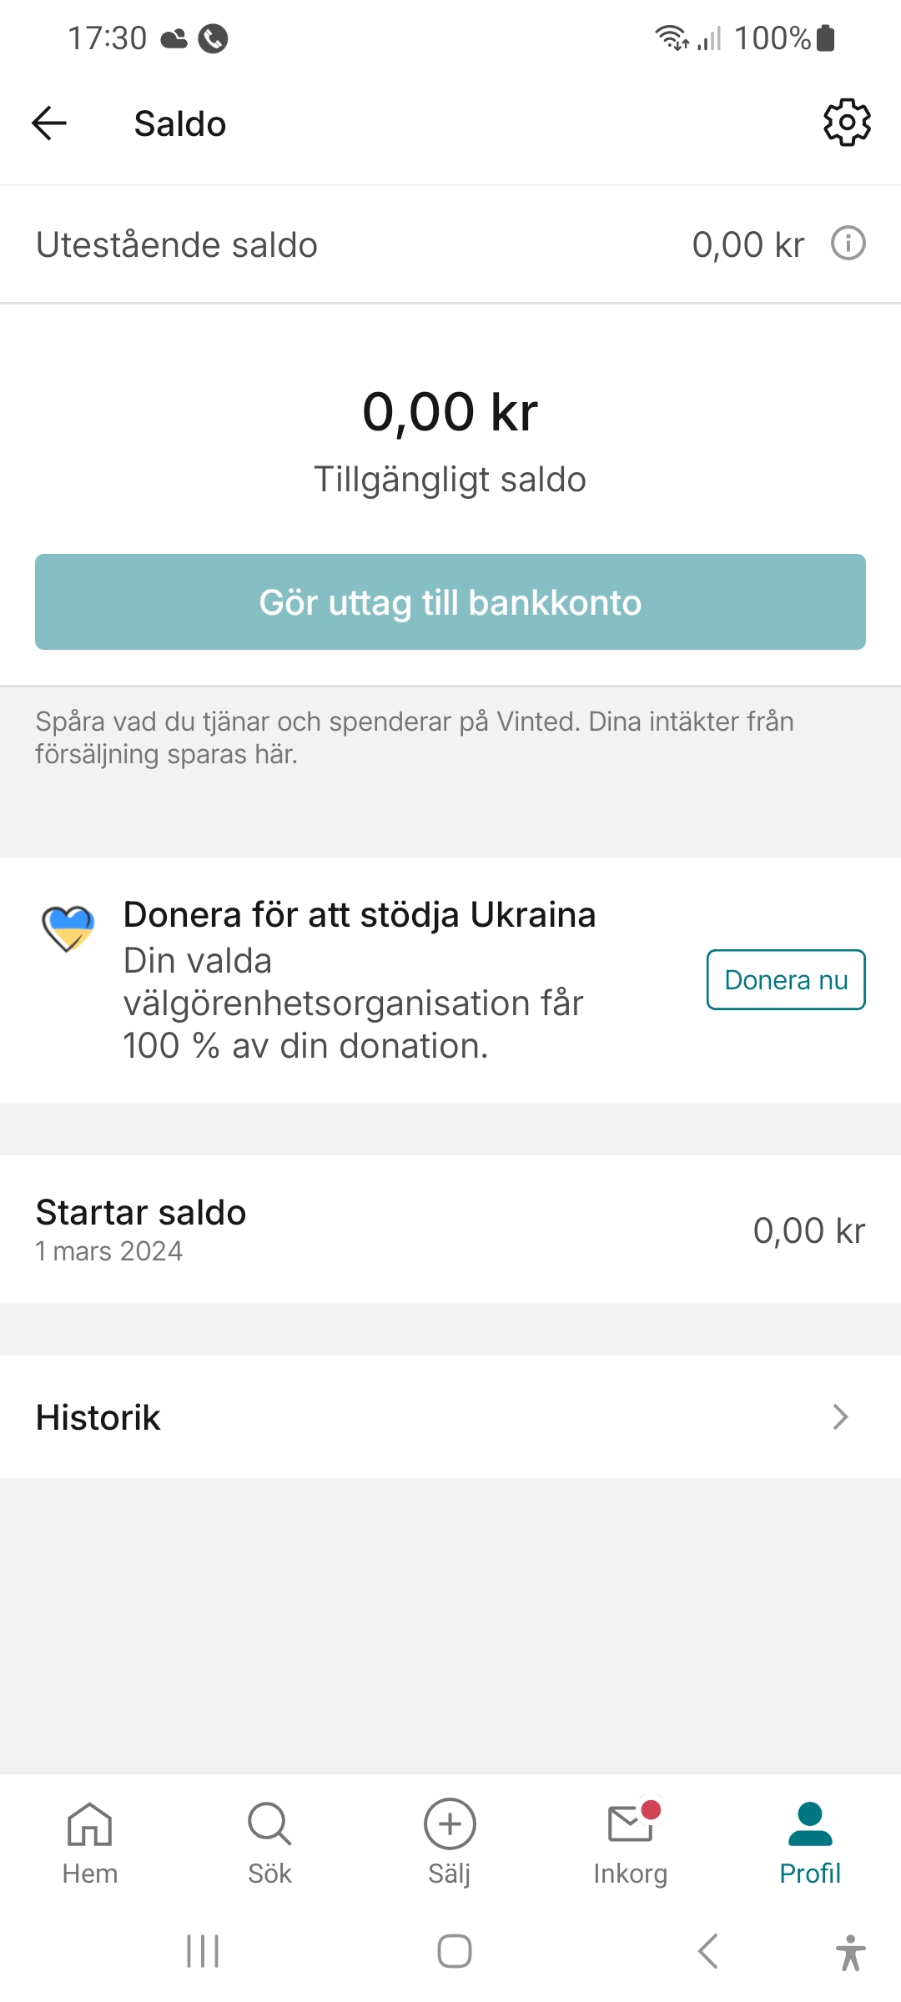
Task: Open the Inkorg mail icon
Action: click(x=631, y=1825)
